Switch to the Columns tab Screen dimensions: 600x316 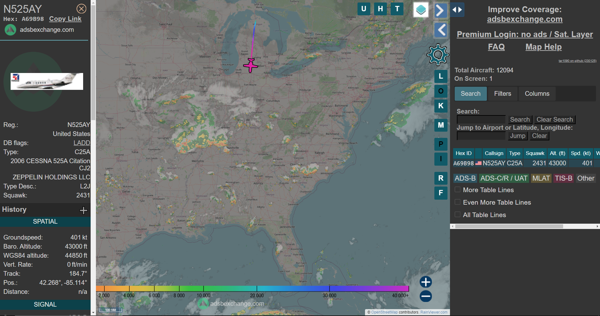[x=537, y=94]
